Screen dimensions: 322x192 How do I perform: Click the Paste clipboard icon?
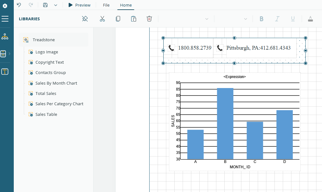coord(134,19)
